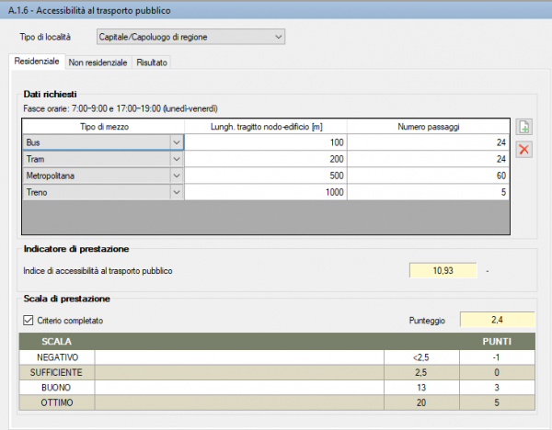
Task: Expand the Treno transport type dropdown
Action: click(x=177, y=192)
